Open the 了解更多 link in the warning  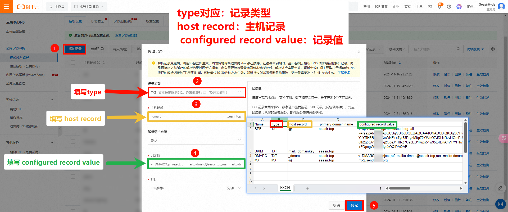point(344,73)
